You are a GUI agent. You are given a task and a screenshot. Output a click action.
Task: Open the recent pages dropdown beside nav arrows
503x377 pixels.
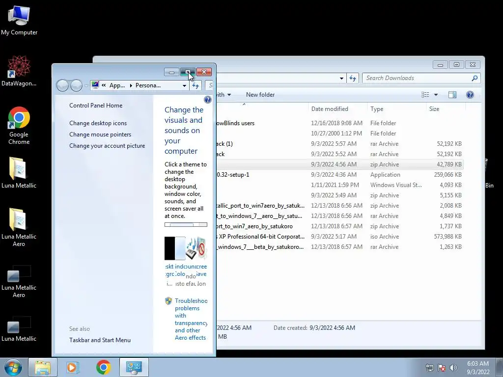(86, 85)
